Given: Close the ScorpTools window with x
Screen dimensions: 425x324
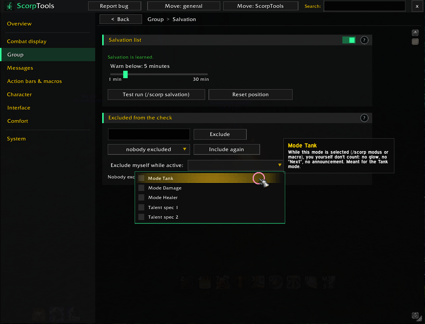Looking at the screenshot, I should tap(417, 6).
